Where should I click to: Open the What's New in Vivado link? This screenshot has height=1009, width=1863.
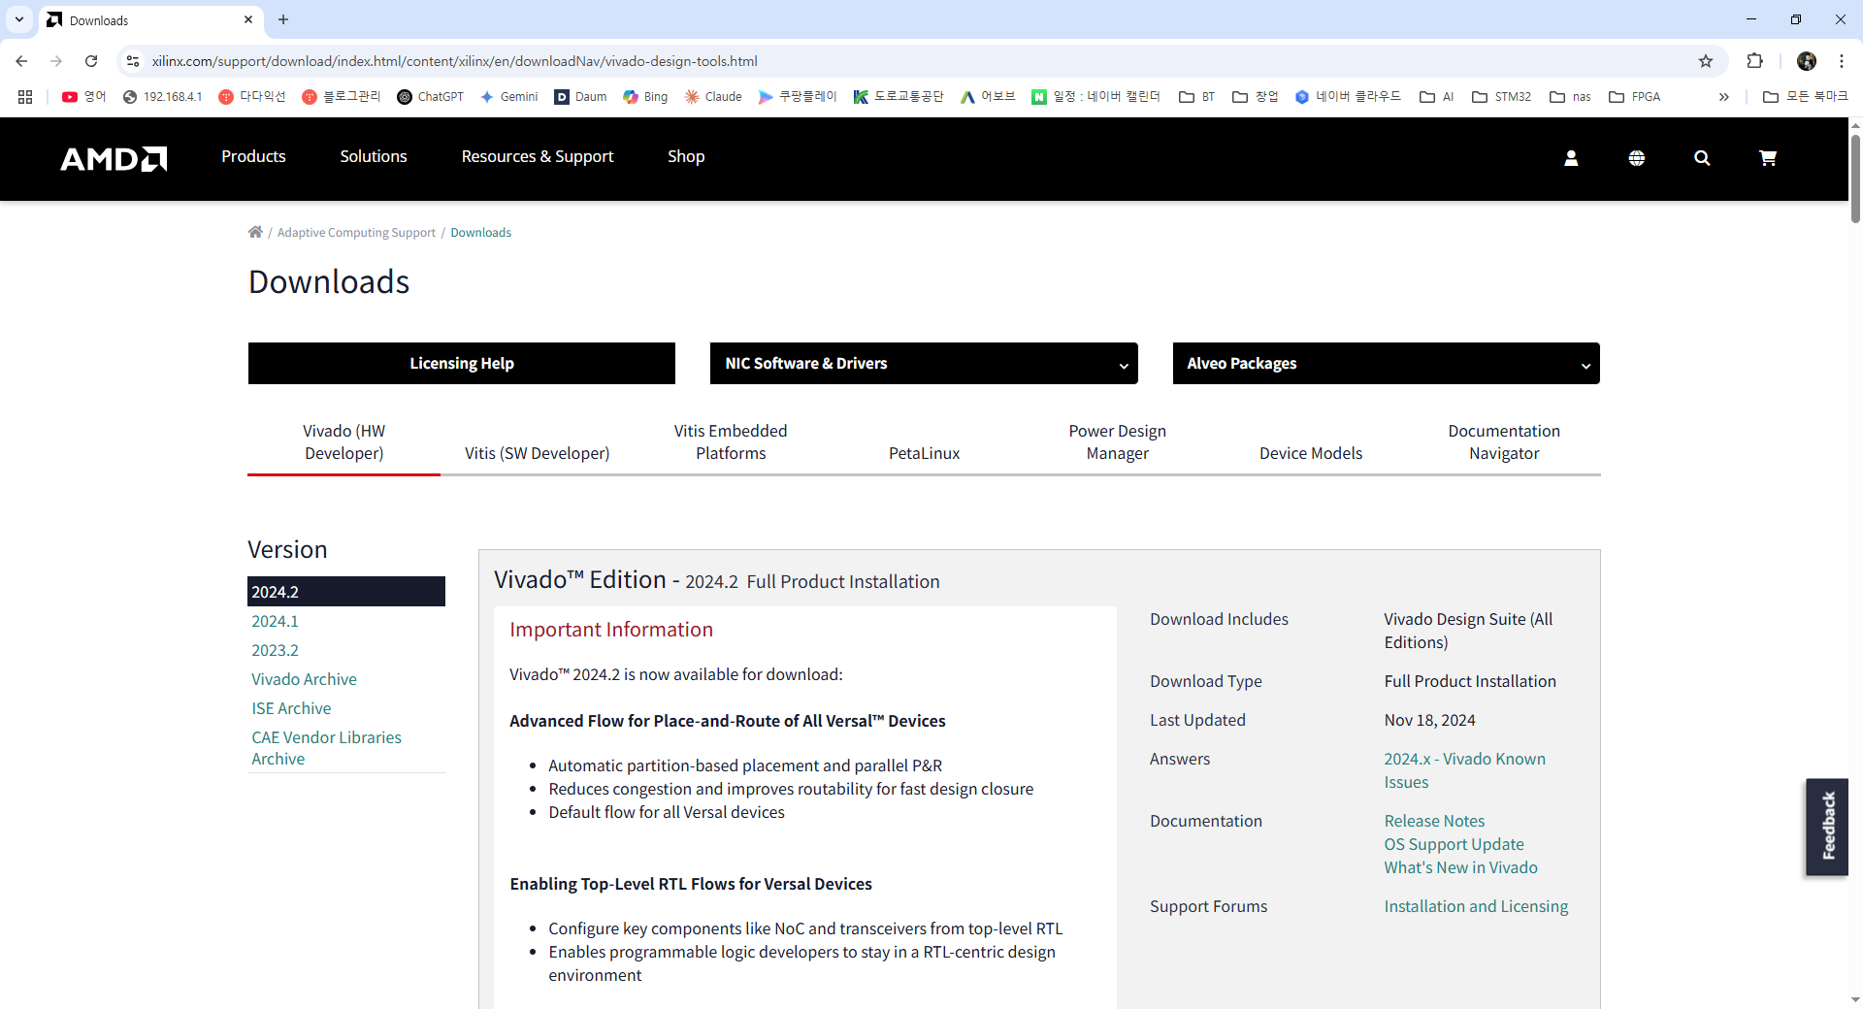pyautogui.click(x=1460, y=867)
